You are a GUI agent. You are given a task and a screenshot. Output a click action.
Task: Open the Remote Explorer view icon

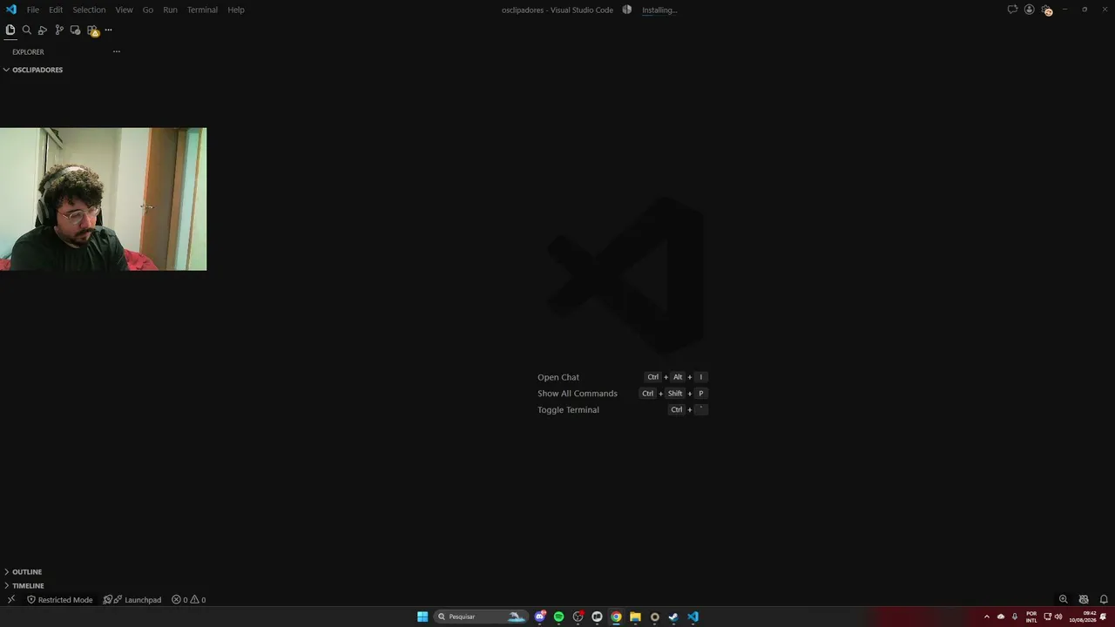coord(75,30)
